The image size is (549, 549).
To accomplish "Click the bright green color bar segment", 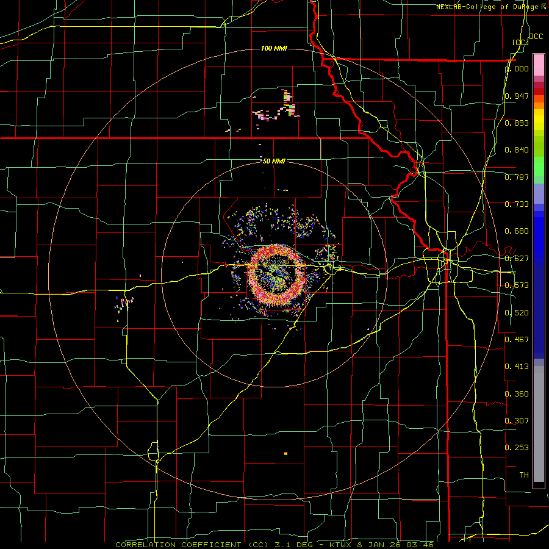I will [x=539, y=167].
